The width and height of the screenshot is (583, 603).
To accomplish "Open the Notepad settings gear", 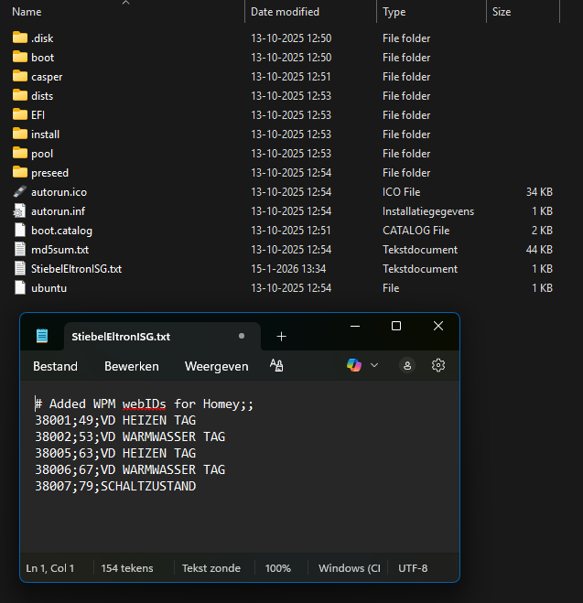I will (438, 365).
